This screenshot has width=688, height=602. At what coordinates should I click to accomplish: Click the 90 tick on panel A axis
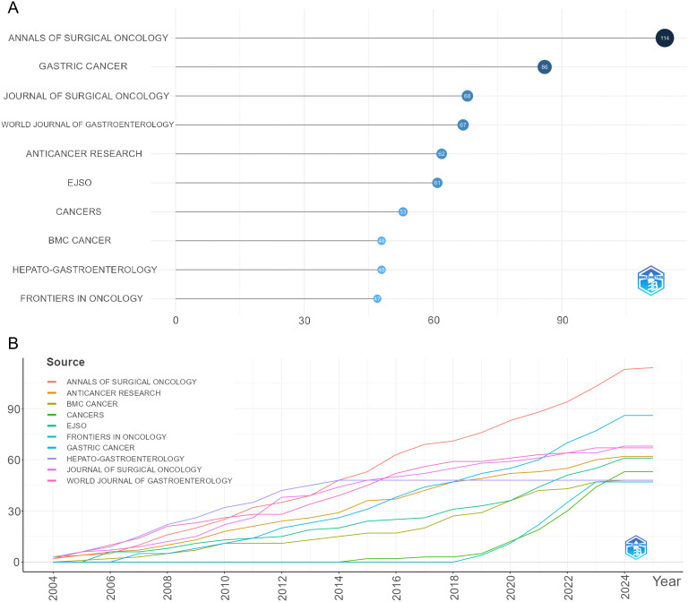(562, 321)
